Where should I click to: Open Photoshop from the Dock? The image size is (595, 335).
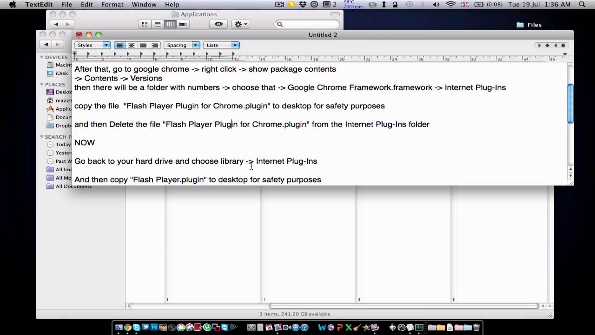coord(154,328)
